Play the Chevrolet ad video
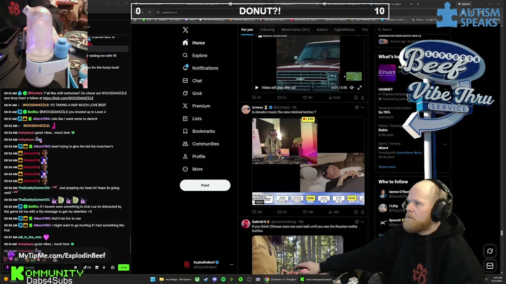 point(257,88)
